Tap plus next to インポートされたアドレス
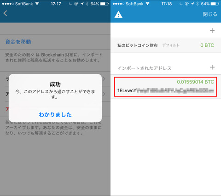This screenshot has width=221, height=196. (212, 67)
